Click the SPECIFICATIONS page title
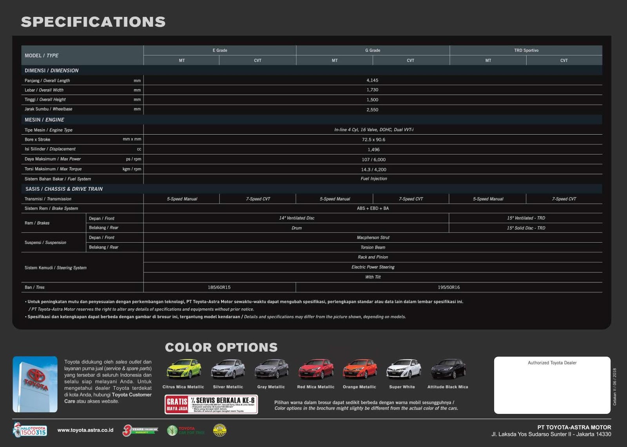 click(93, 22)
